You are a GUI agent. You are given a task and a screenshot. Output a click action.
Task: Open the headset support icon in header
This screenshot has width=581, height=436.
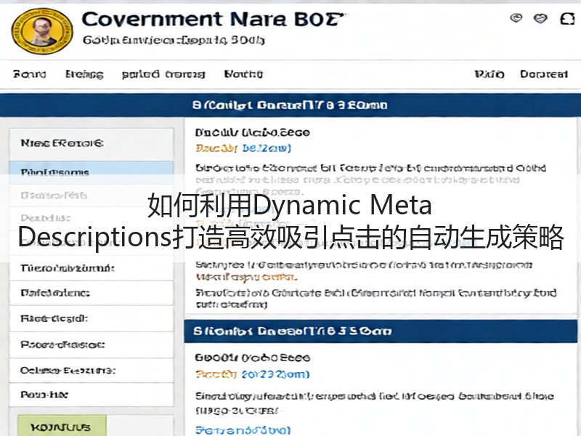567,18
